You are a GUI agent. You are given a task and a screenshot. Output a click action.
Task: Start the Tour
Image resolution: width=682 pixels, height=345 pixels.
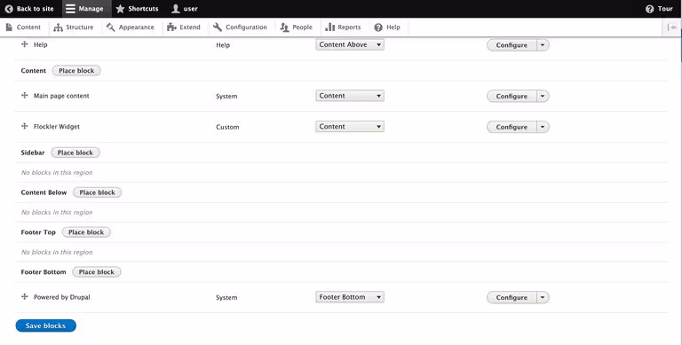660,9
